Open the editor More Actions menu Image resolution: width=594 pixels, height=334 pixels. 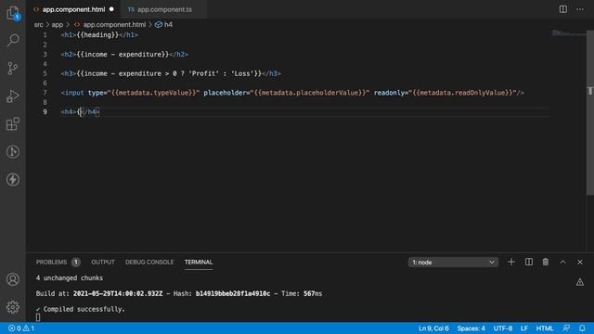(580, 9)
